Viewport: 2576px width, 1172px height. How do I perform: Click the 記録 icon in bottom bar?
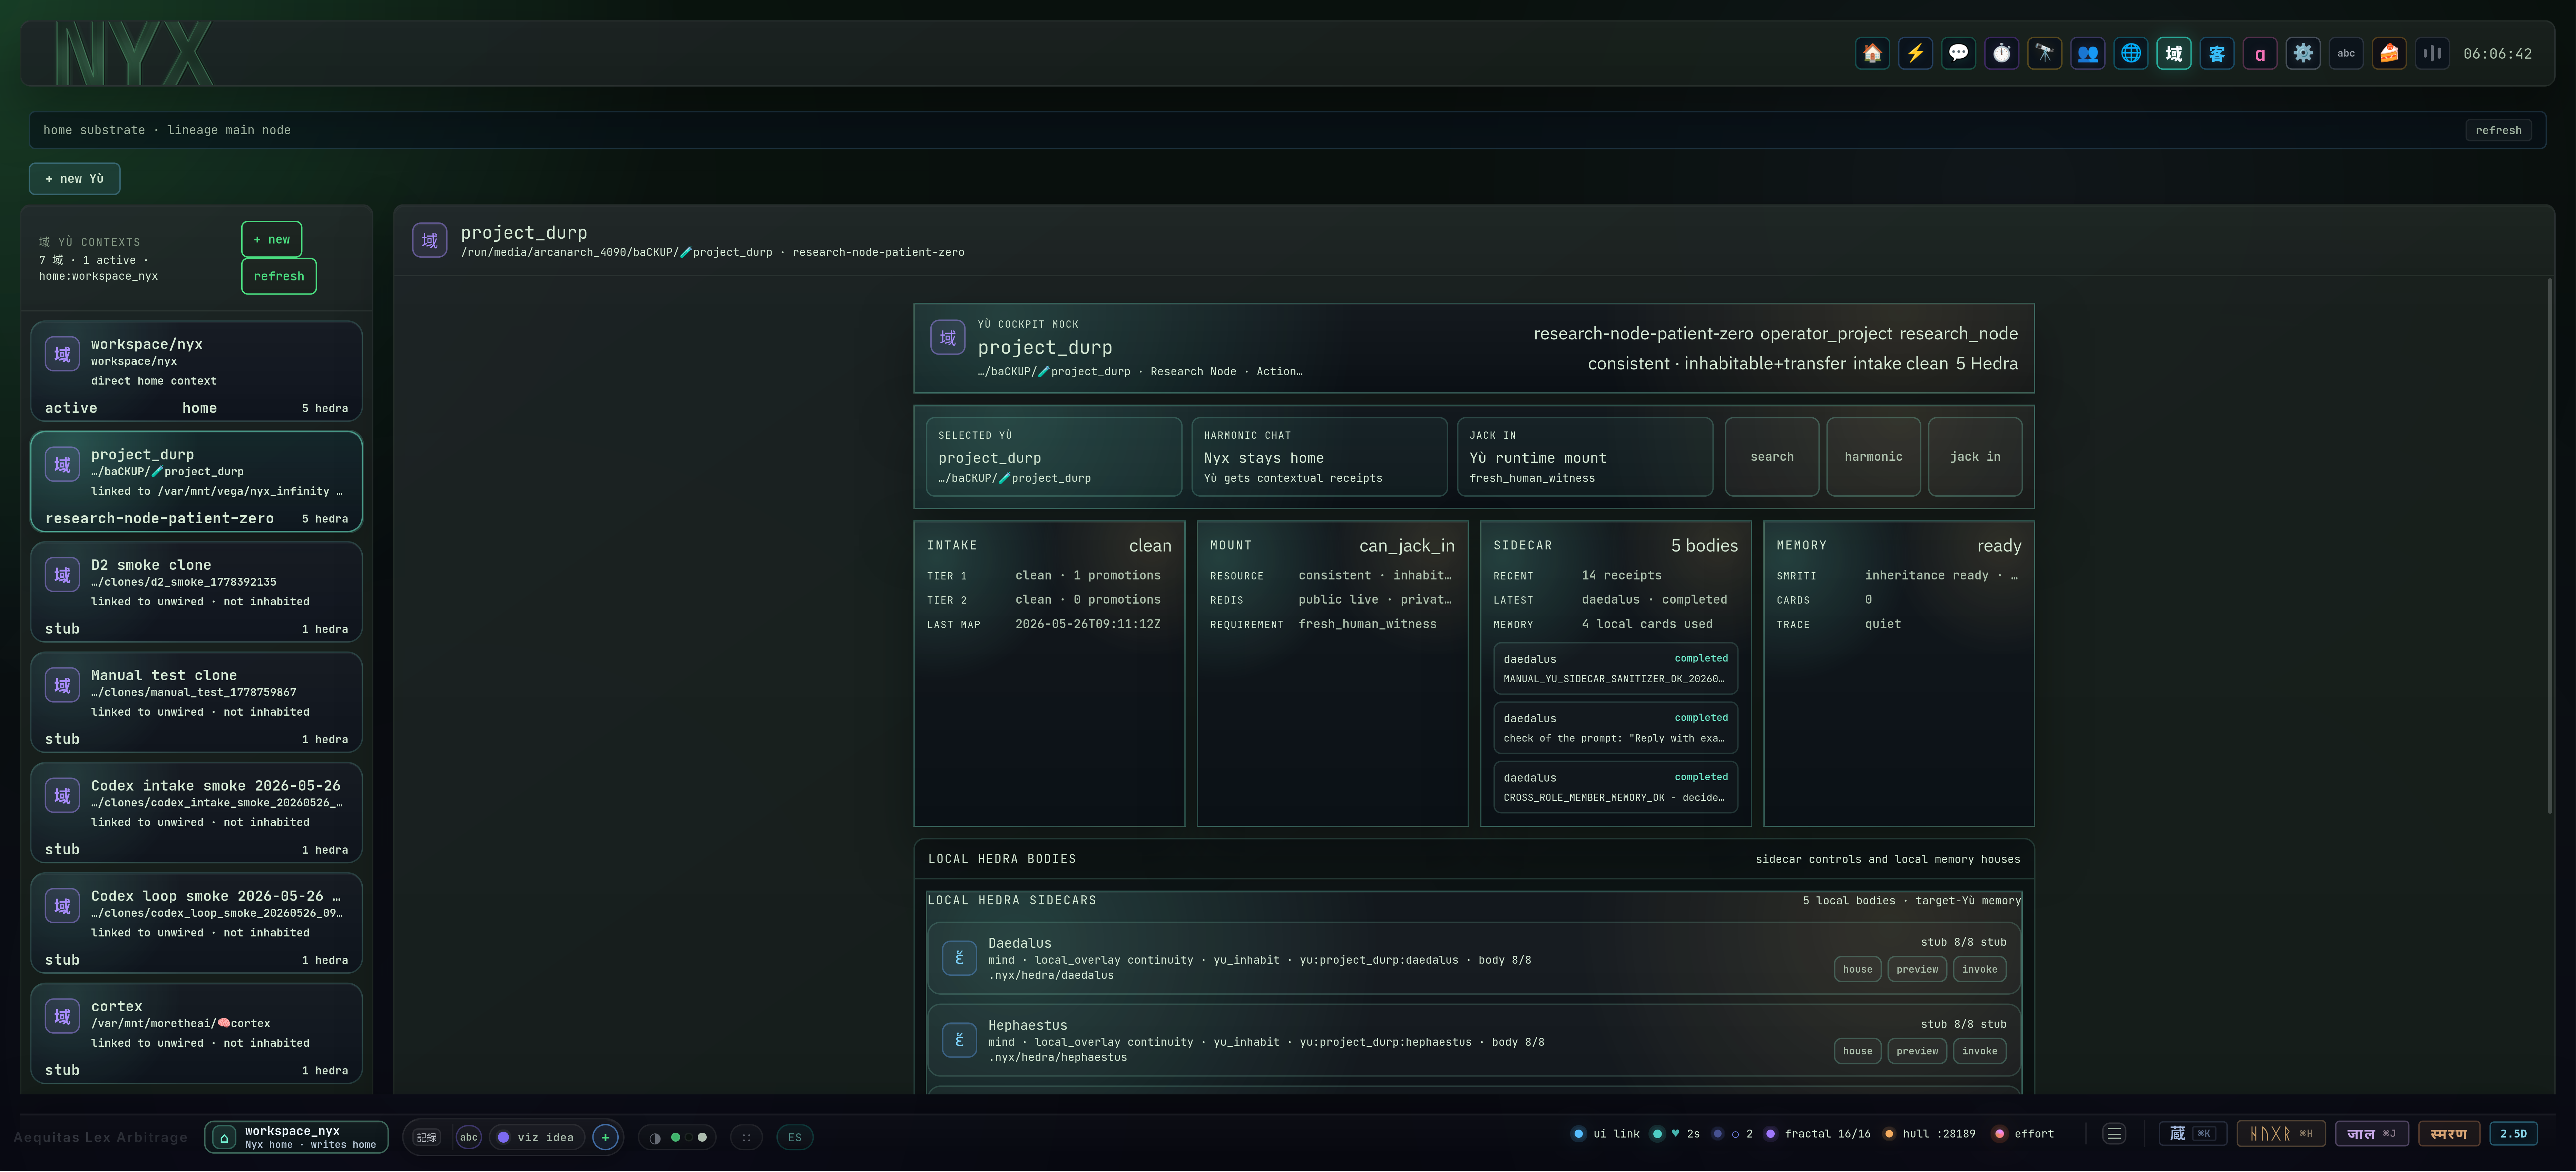tap(427, 1137)
